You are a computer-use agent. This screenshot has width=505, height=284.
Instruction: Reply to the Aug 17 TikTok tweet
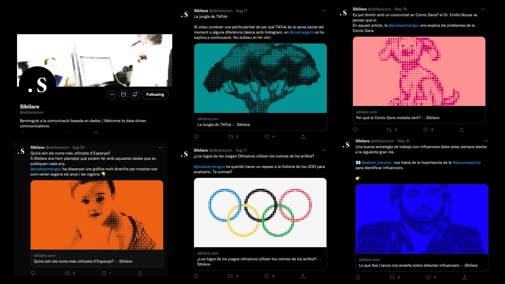196,136
